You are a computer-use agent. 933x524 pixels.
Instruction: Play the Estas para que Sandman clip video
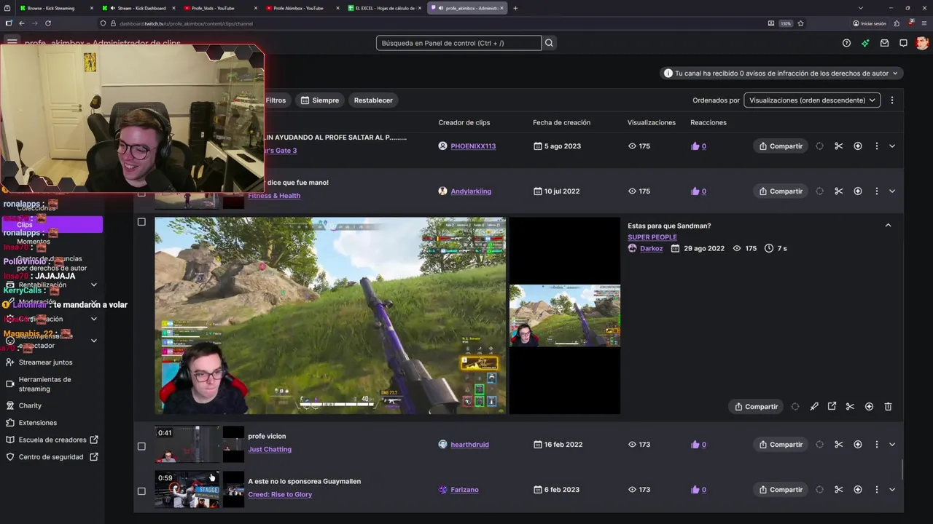click(330, 316)
